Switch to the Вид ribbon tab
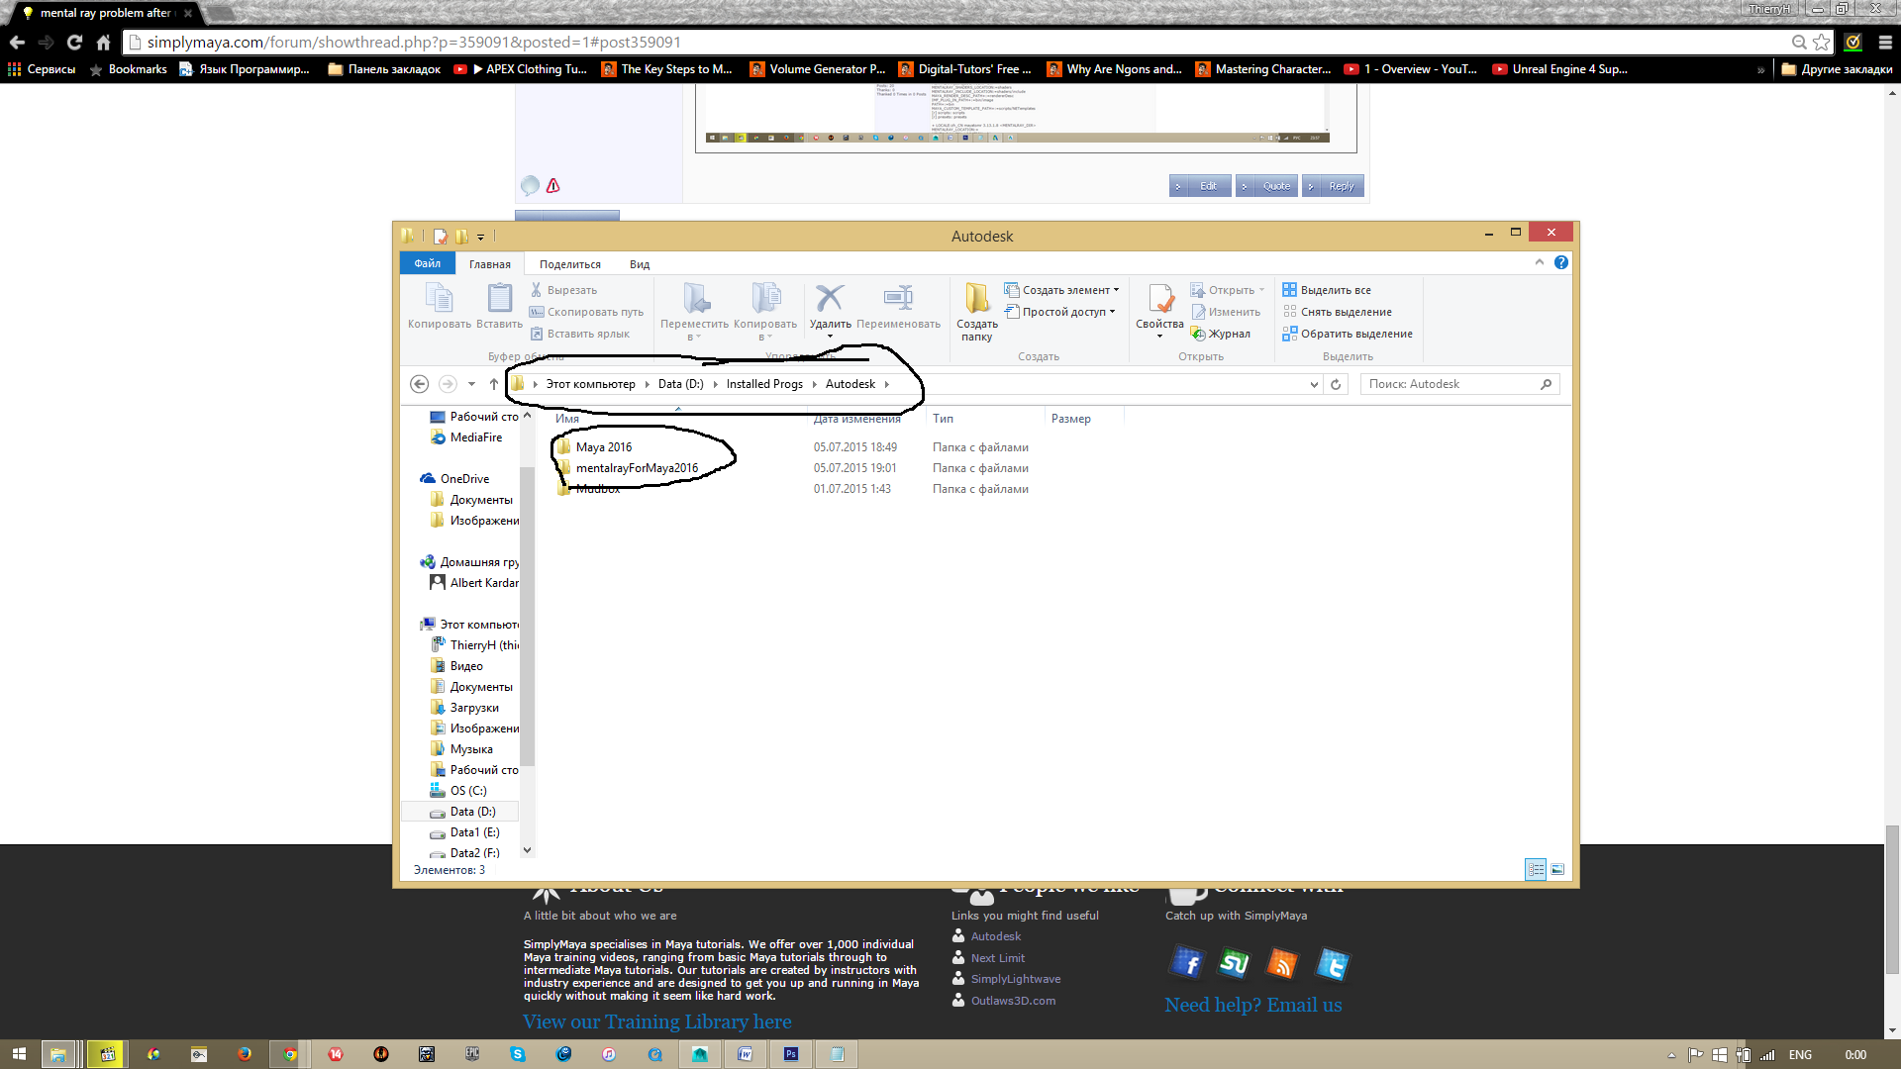The width and height of the screenshot is (1901, 1069). point(640,264)
